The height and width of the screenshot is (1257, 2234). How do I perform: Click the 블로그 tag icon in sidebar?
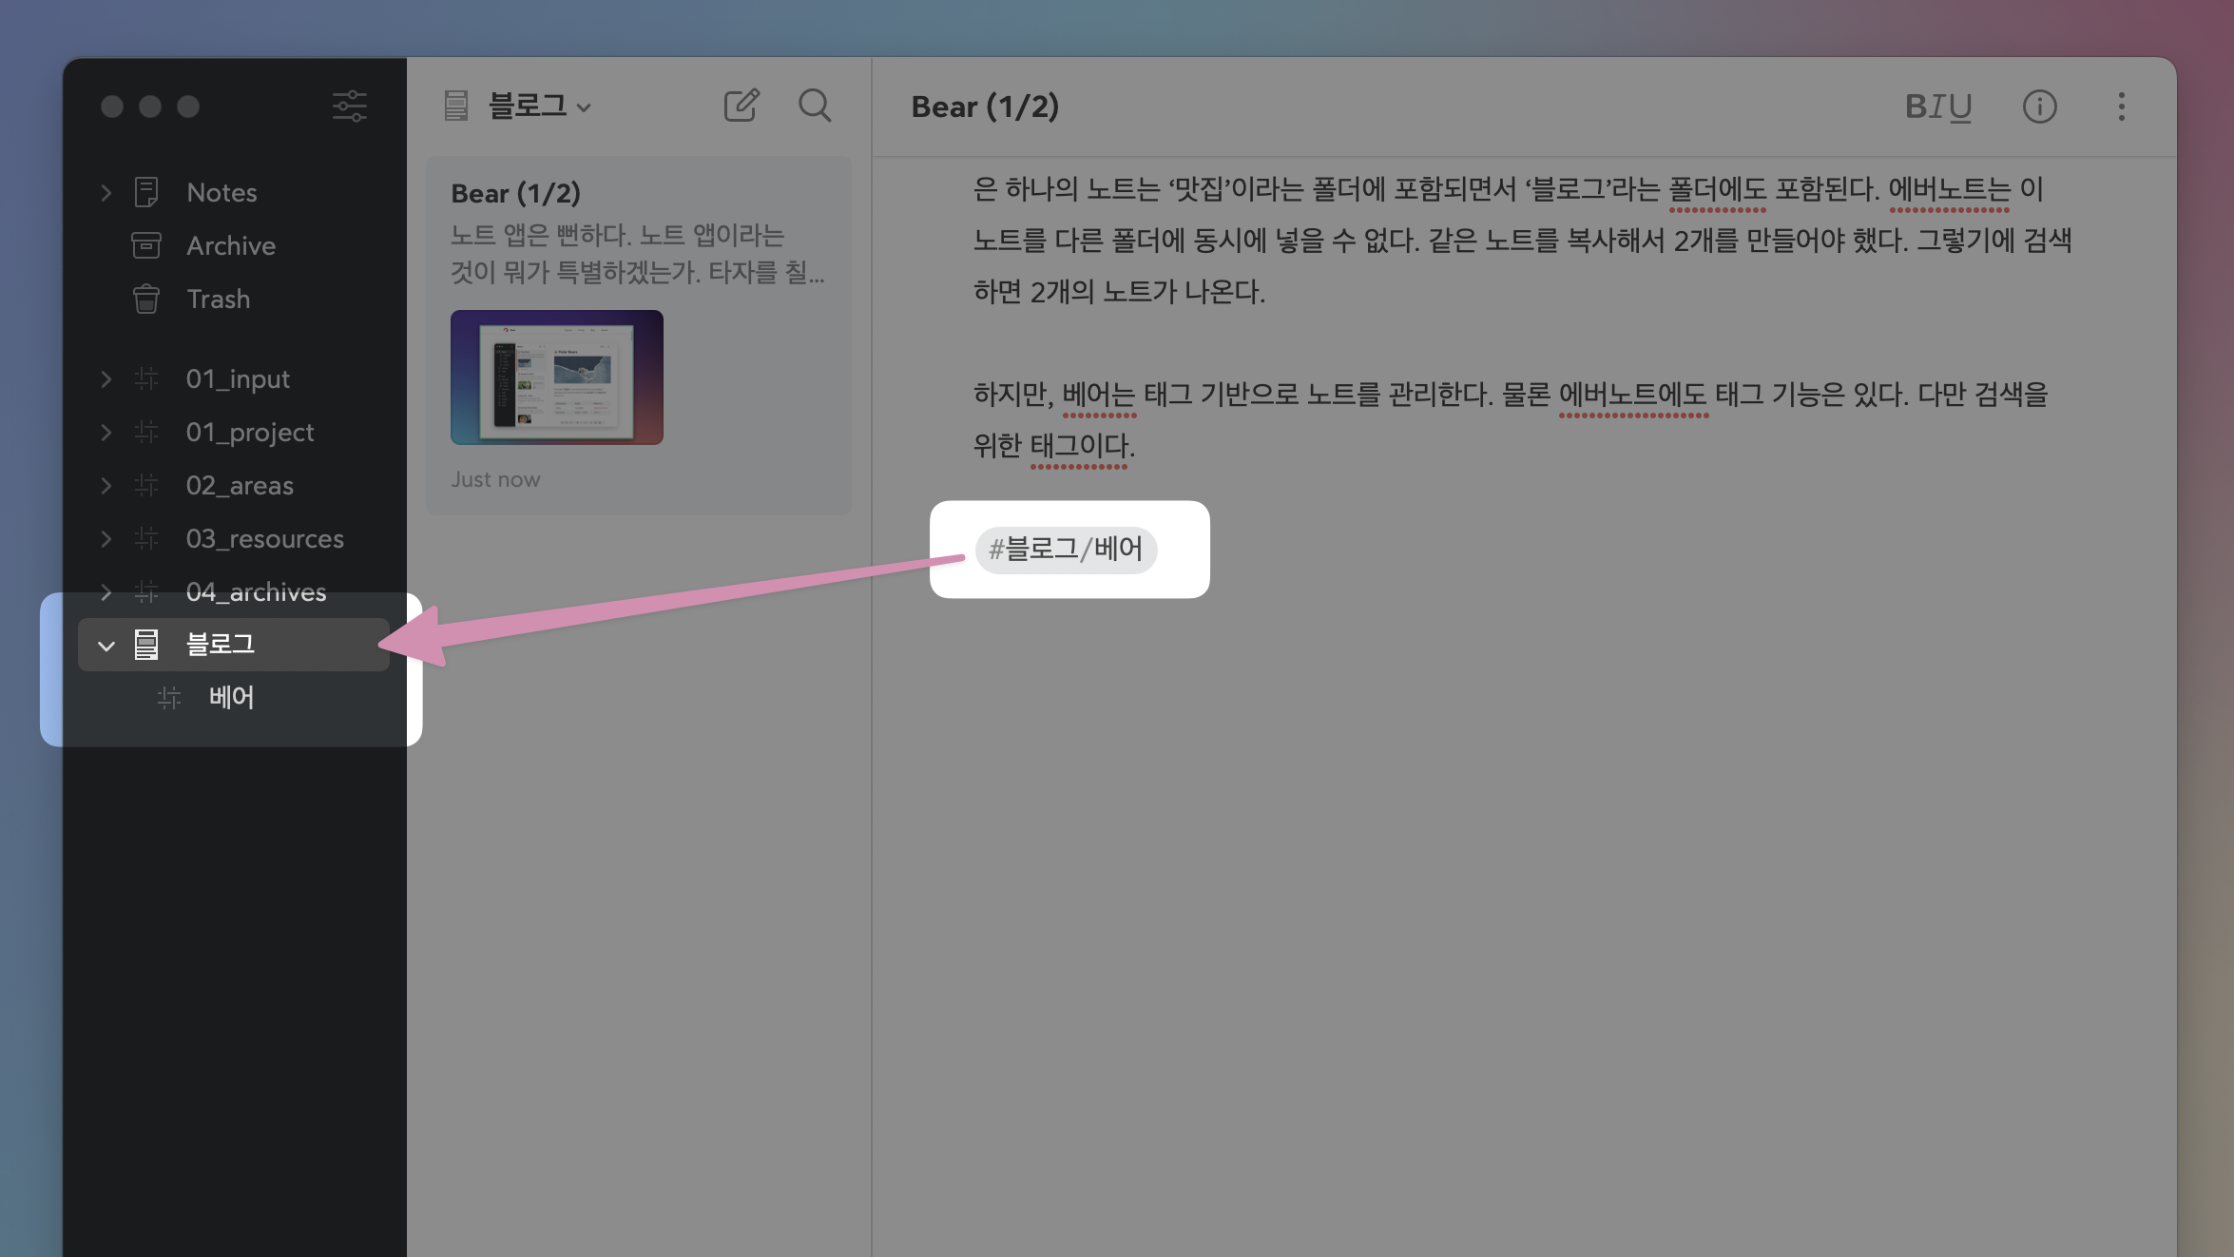pyautogui.click(x=146, y=645)
